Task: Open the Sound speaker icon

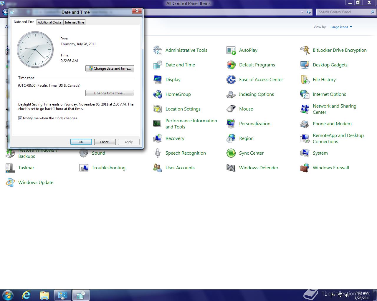Action: [x=84, y=153]
